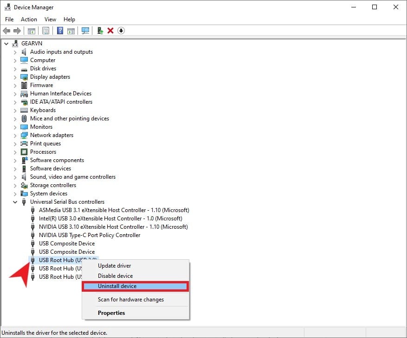Choose Uninstall device from context menu
This screenshot has height=338, width=407.
[117, 286]
